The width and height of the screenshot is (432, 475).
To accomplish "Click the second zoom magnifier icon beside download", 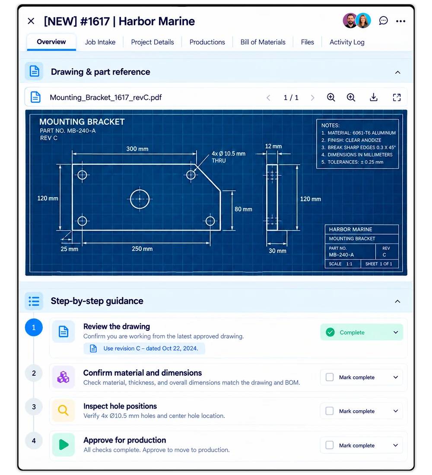I will tap(351, 97).
